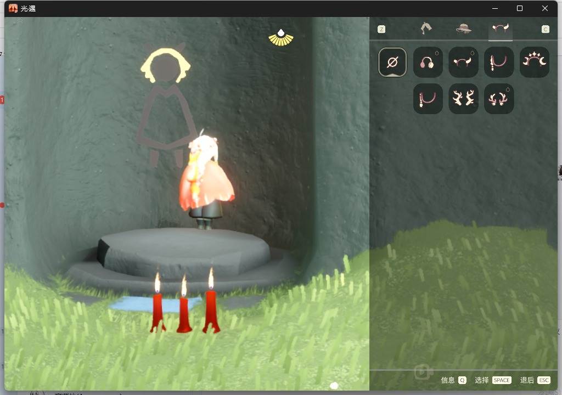Minimize the 光遇 window

[x=495, y=8]
